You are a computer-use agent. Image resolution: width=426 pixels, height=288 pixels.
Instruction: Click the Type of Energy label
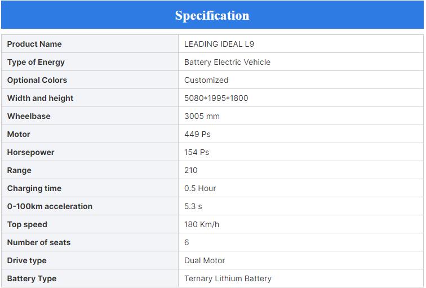(x=36, y=62)
